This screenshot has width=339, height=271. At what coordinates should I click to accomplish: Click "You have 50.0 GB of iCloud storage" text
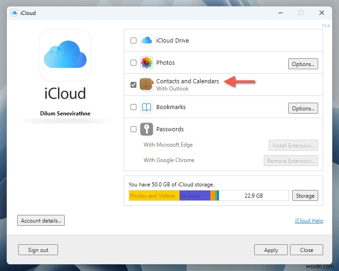pyautogui.click(x=171, y=185)
